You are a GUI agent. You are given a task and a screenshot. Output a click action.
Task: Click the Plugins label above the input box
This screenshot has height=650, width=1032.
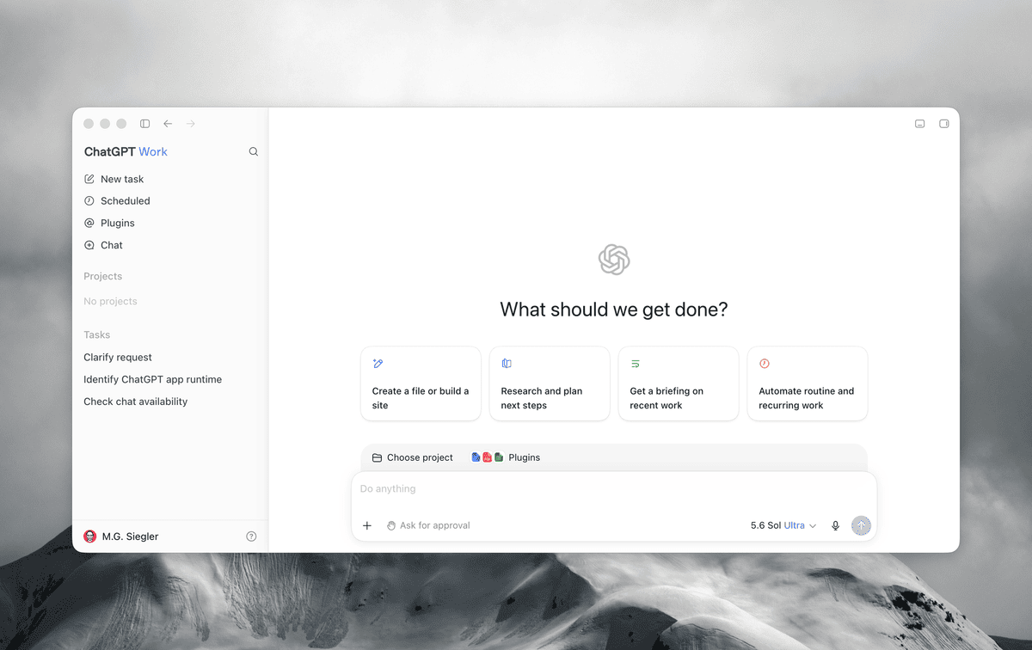[525, 457]
